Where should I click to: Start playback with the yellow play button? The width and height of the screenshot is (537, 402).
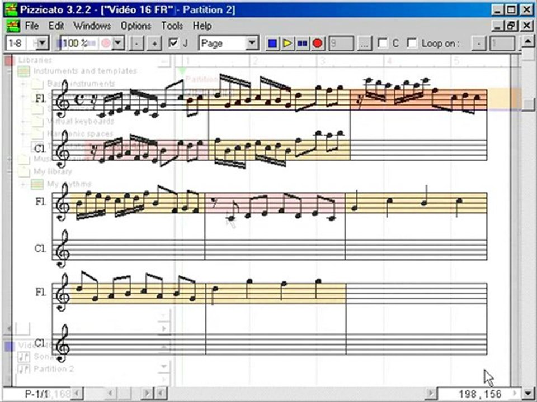[x=288, y=44]
